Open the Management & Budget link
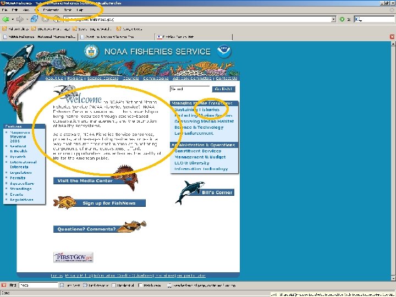Screen dimensions: 396x297 (x=200, y=157)
